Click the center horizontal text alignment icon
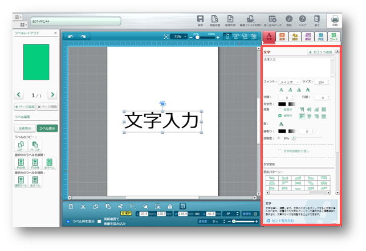 (x=310, y=116)
